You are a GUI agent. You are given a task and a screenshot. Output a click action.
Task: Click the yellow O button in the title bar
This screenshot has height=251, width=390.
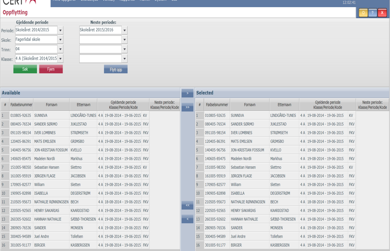click(x=363, y=13)
